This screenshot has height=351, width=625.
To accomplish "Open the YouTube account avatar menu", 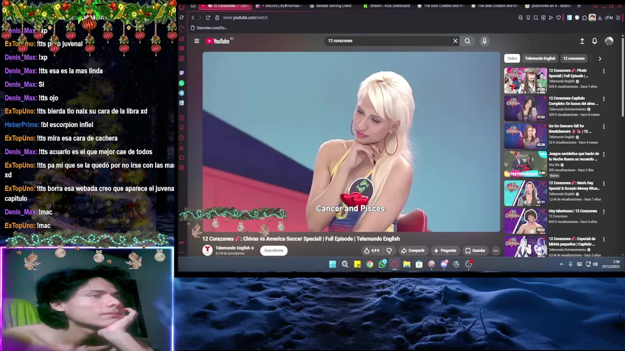I will [x=609, y=41].
